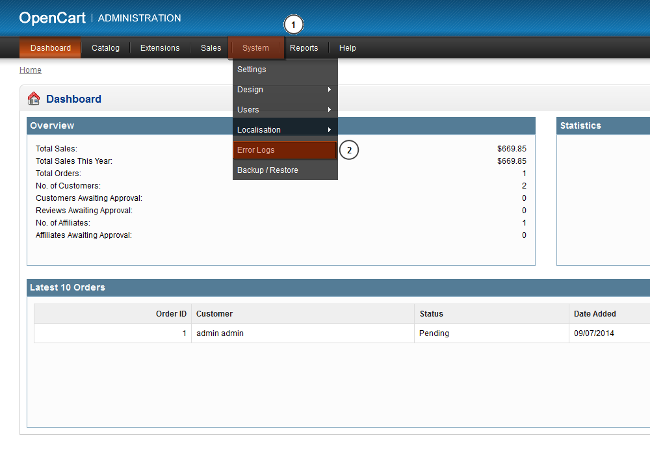Click the Statistics panel header
Screen dimensions: 650x455
pos(603,125)
